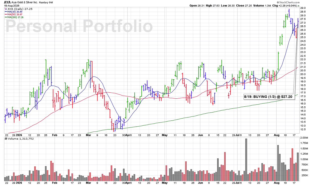The image size is (312, 185).
Task: Click the 27.5 price axis label
Action: (303, 19)
